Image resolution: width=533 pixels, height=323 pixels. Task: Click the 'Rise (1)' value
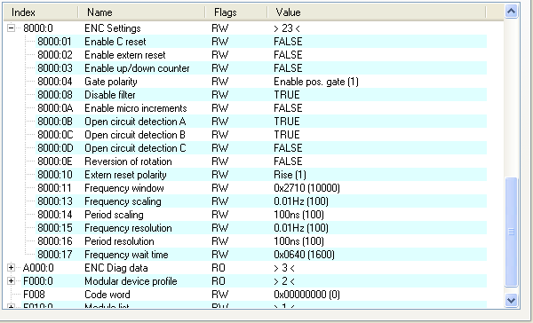[290, 175]
